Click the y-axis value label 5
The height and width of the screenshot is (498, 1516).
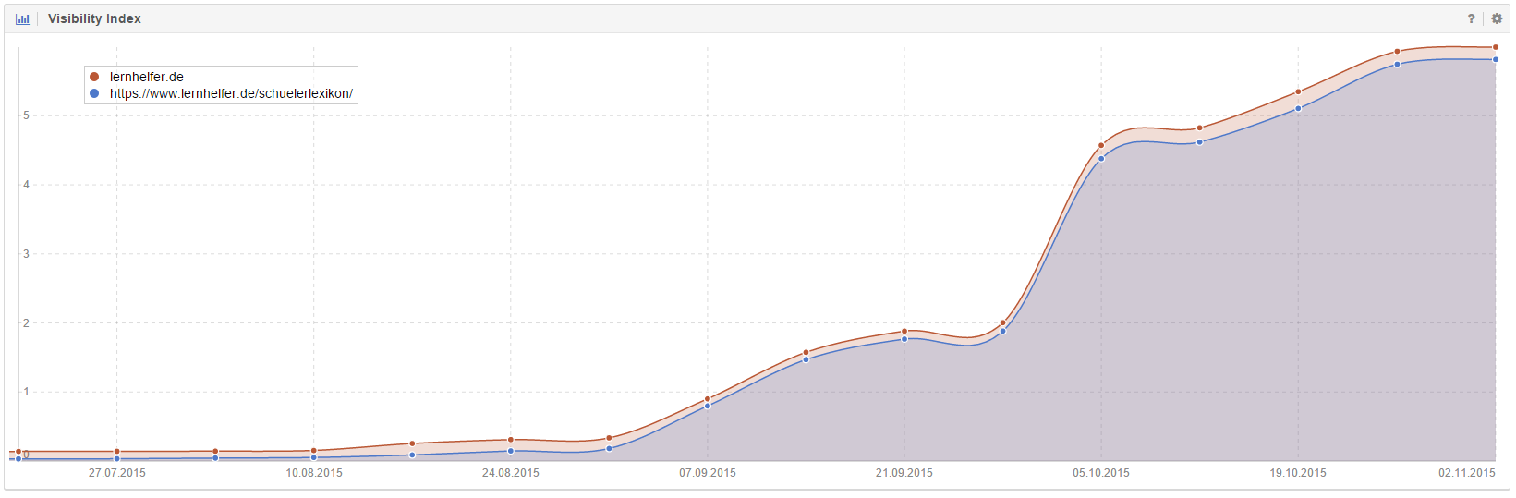26,115
